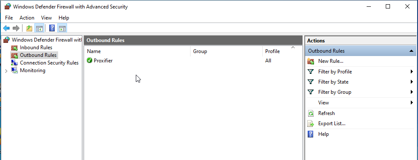The width and height of the screenshot is (418, 160).
Task: Click the Help icon in Actions pane
Action: [311, 134]
